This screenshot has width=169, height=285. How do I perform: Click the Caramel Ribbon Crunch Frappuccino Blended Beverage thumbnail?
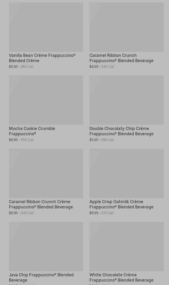click(x=126, y=27)
